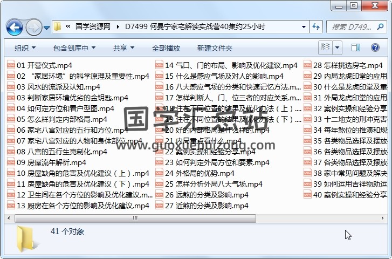
Task: Select 34 每年煞位的推演 file
Action: [345, 130]
